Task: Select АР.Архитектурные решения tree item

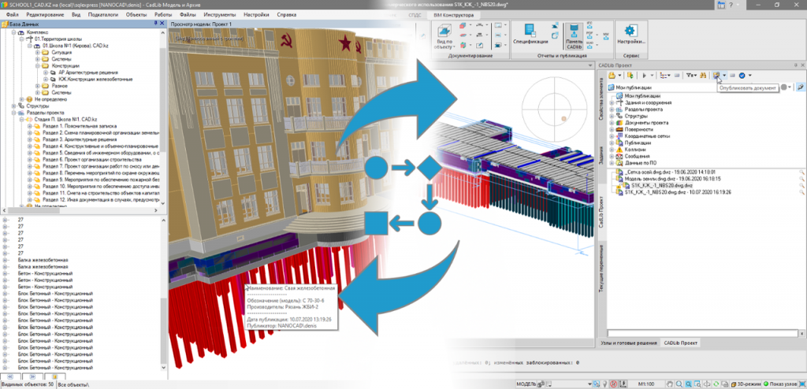Action: [88, 72]
